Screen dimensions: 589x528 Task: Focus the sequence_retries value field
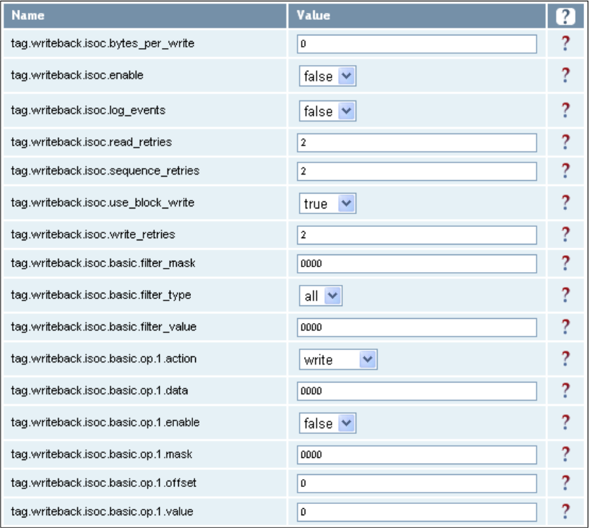pyautogui.click(x=416, y=171)
